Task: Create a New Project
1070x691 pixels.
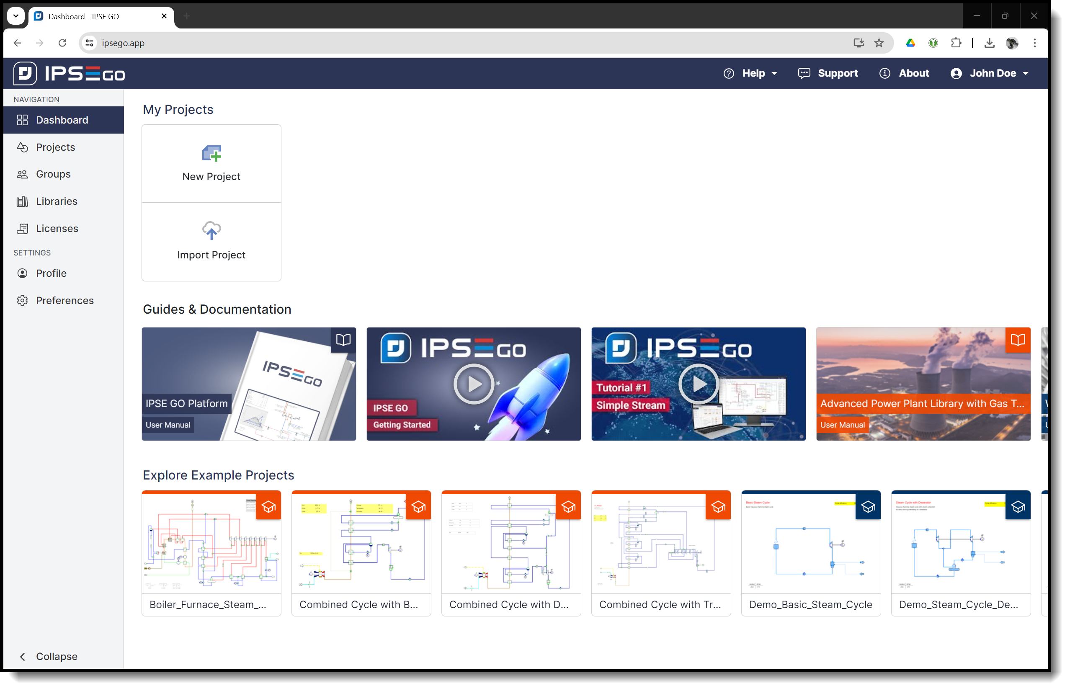Action: pyautogui.click(x=211, y=163)
